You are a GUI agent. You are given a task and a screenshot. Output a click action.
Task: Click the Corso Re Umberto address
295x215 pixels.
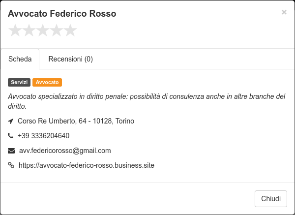[76, 121]
